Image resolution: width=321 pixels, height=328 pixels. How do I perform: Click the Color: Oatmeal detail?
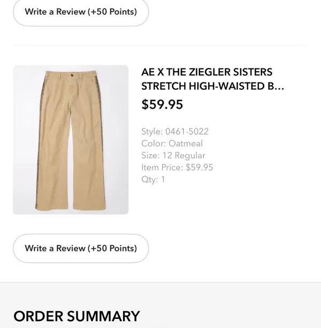(x=172, y=143)
